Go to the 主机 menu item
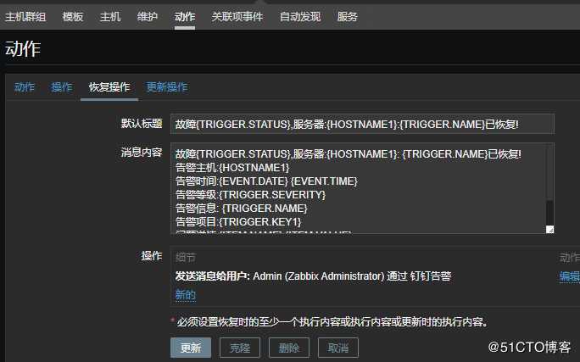580x362 pixels. point(110,17)
